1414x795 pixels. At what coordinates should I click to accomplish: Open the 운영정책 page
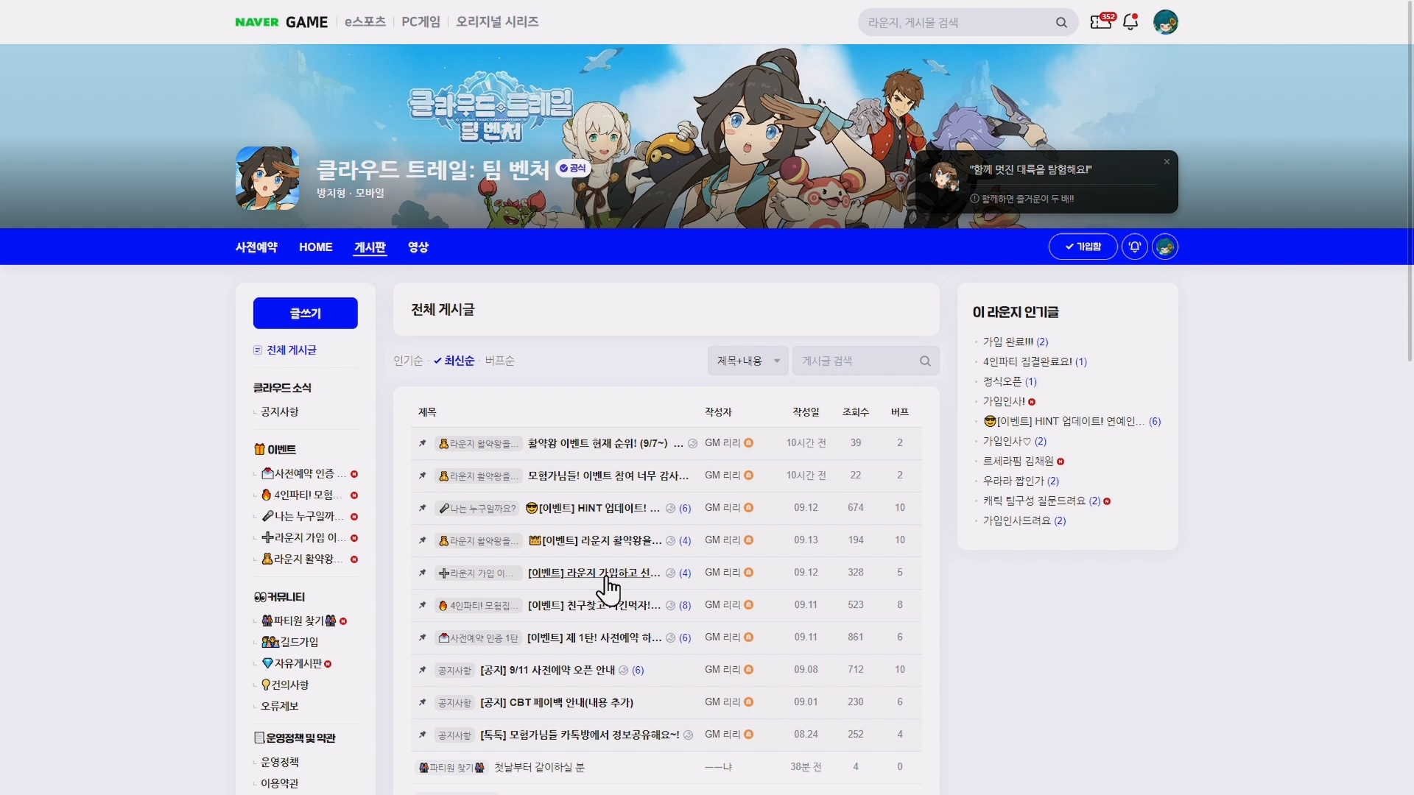pyautogui.click(x=280, y=763)
